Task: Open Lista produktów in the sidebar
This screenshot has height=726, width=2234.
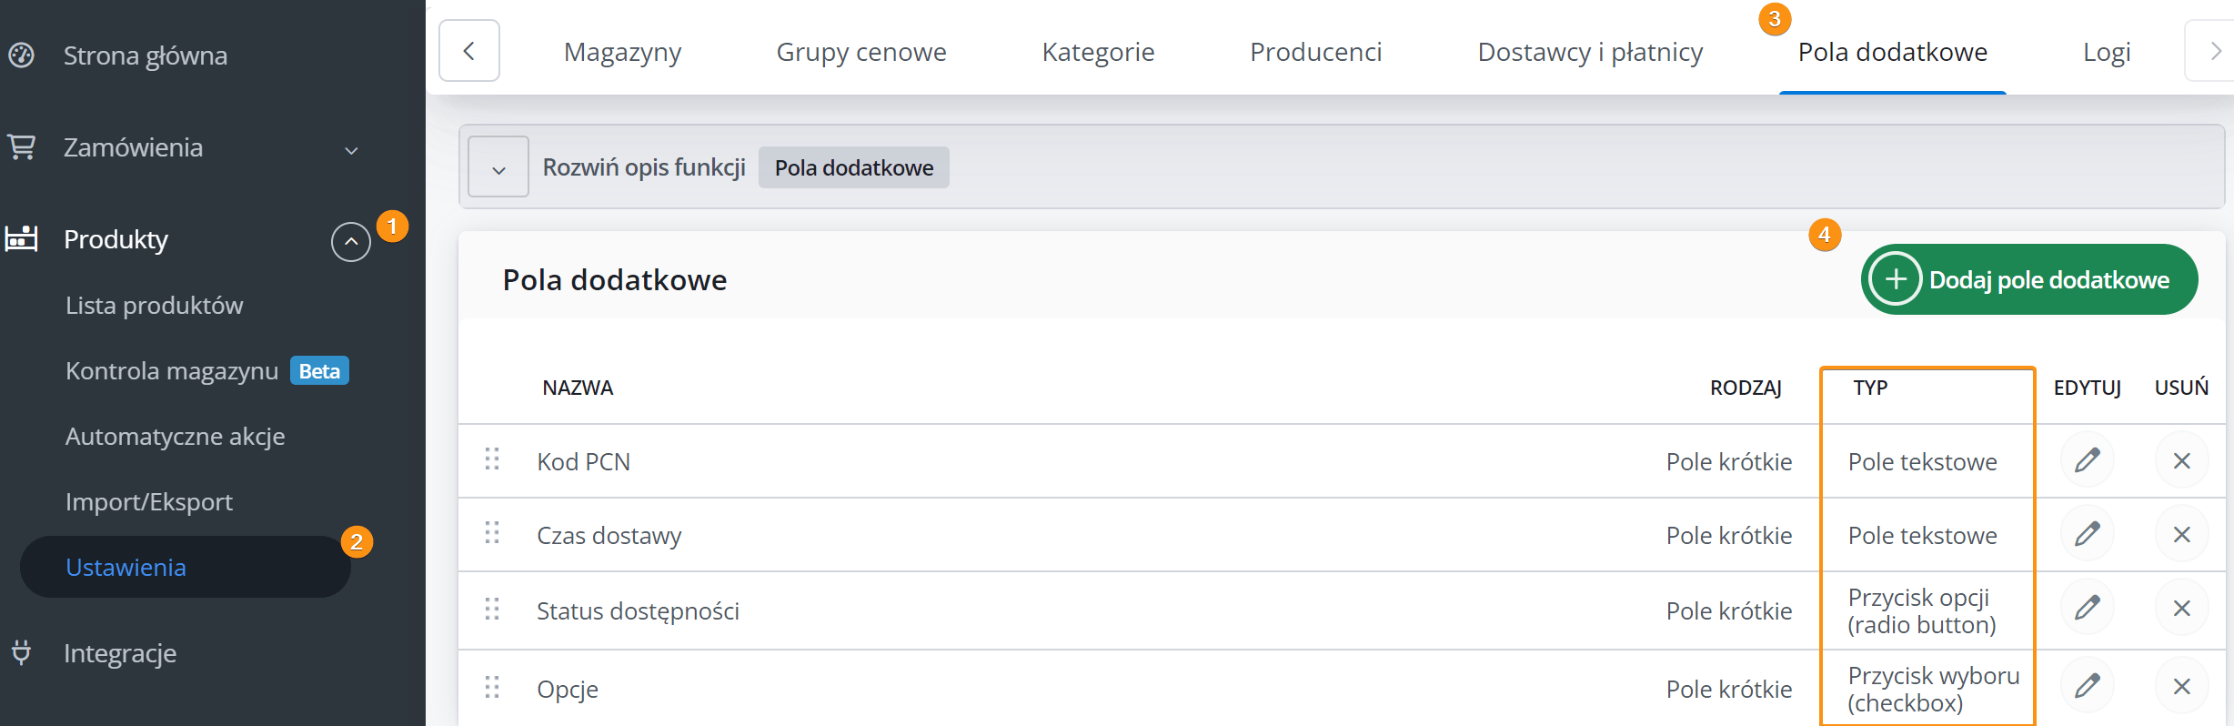Action: [x=155, y=306]
